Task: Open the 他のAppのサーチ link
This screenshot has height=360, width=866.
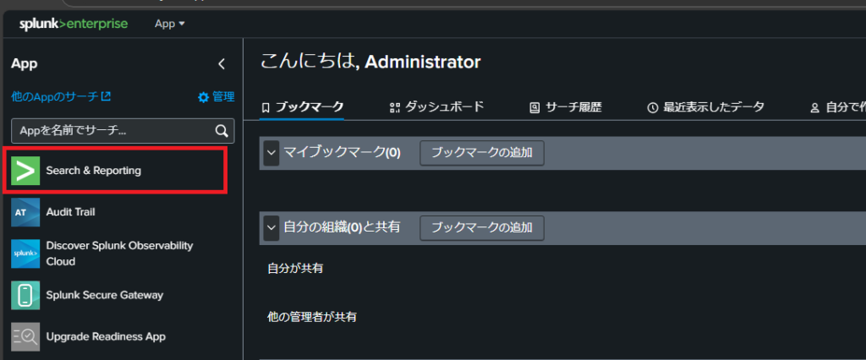Action: tap(61, 97)
